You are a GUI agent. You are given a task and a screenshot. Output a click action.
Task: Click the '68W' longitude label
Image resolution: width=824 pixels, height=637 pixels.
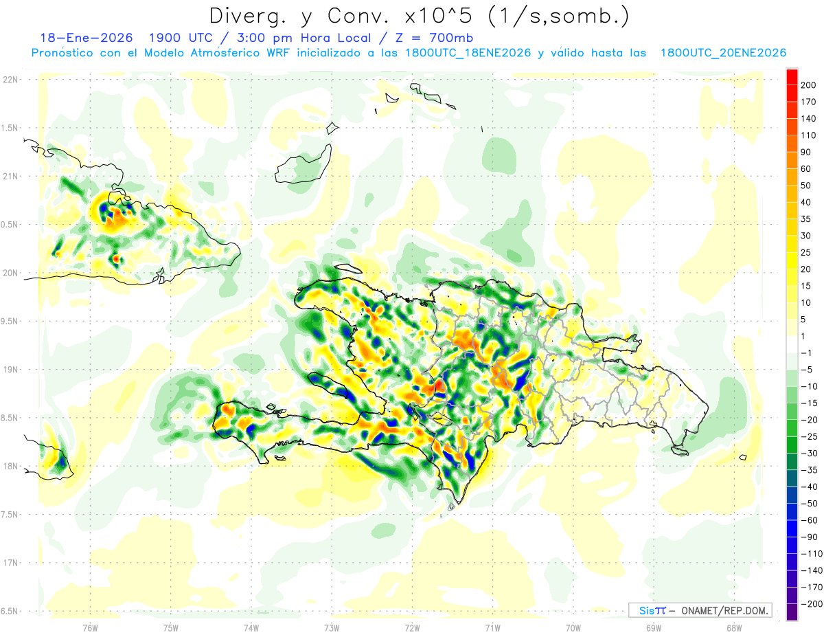[733, 627]
